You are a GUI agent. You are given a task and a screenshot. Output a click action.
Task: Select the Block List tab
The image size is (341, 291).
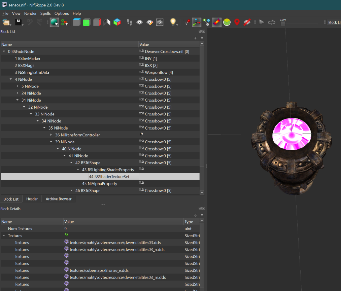[x=11, y=199]
